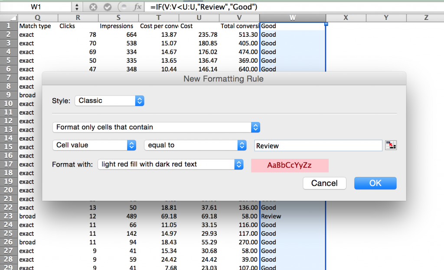
Task: Click the 489 impressions cell in row 23
Action: point(118,216)
